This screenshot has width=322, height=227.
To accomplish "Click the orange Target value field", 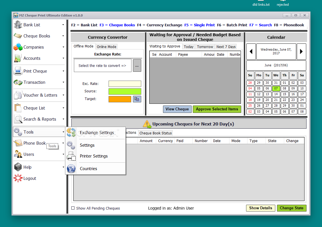I will pyautogui.click(x=120, y=99).
